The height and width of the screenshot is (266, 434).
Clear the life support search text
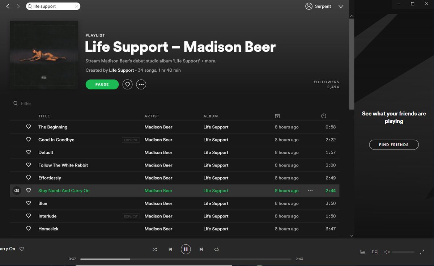coord(77,7)
